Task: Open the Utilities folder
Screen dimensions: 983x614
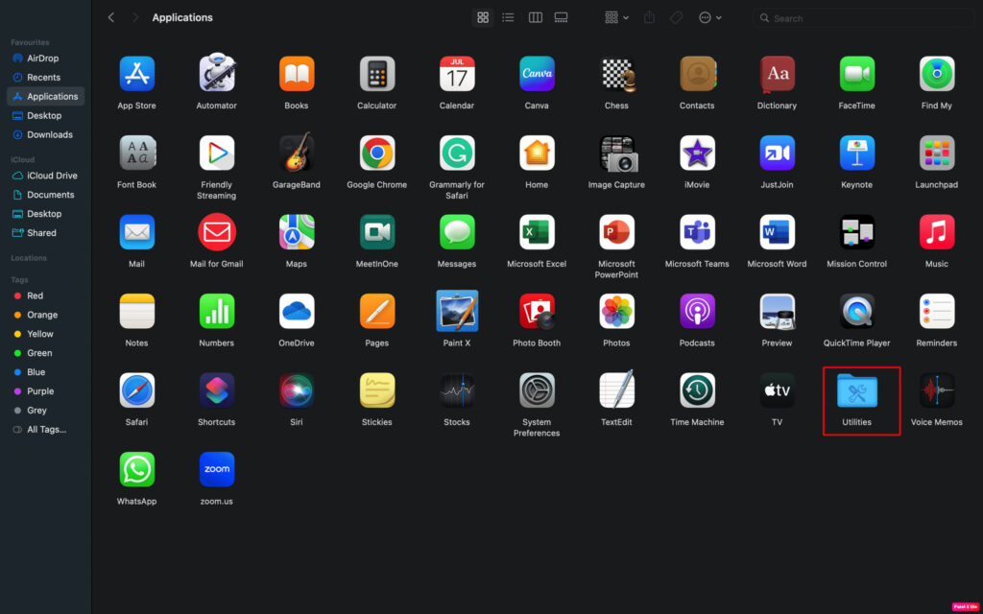Action: click(x=856, y=391)
